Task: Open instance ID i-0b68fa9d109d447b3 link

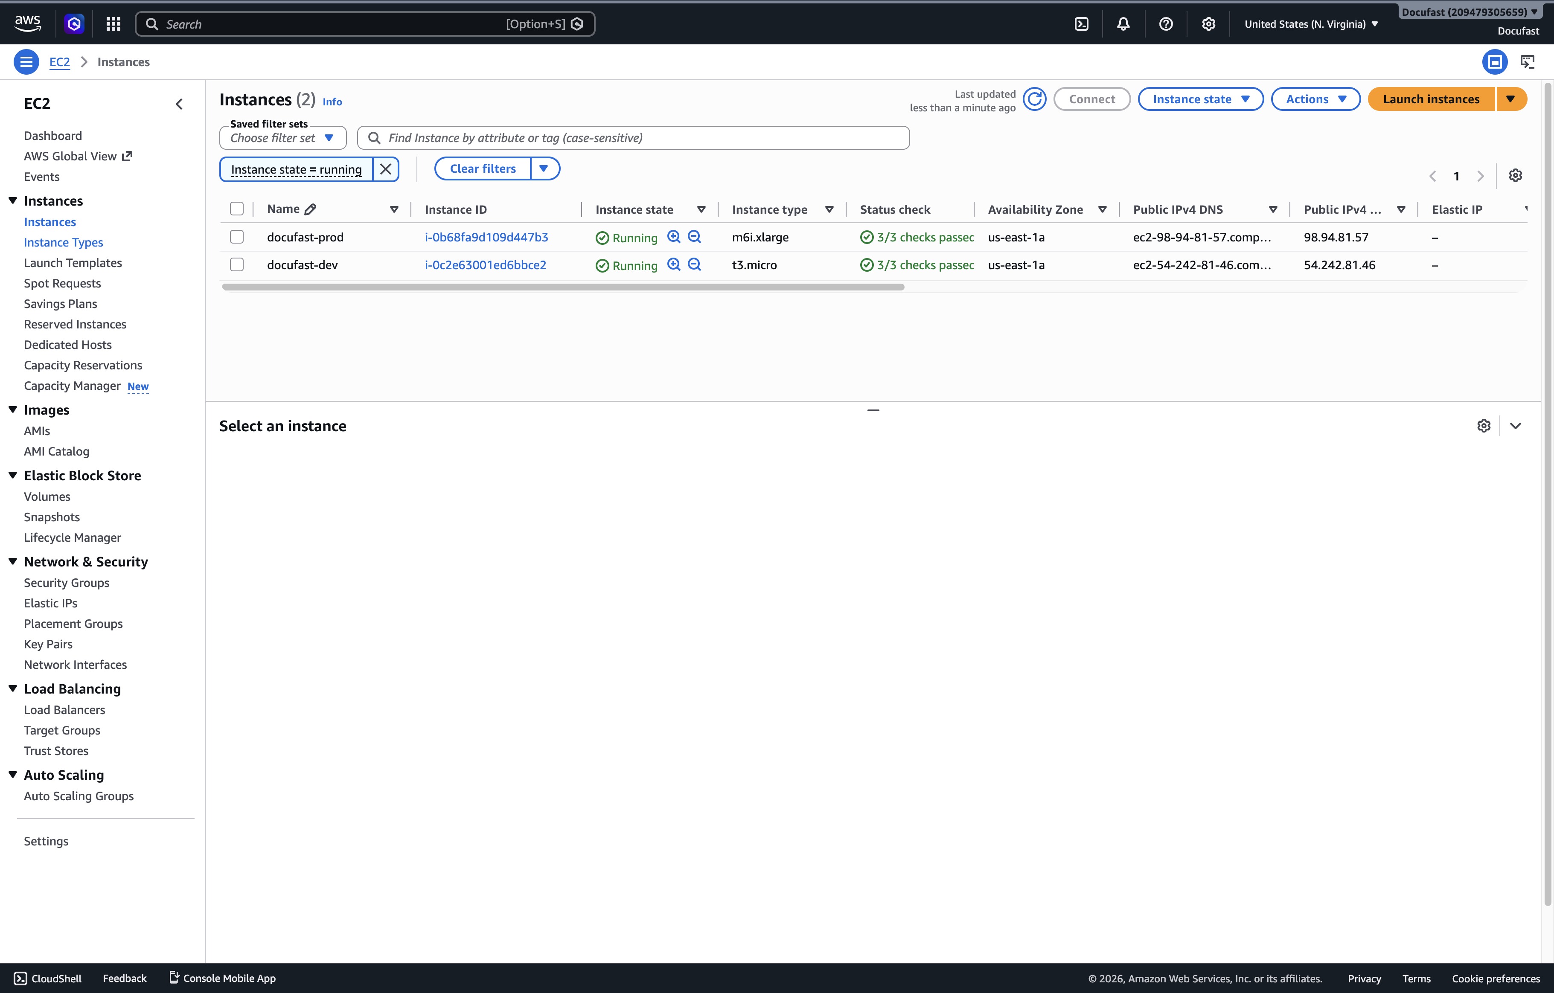Action: tap(486, 237)
